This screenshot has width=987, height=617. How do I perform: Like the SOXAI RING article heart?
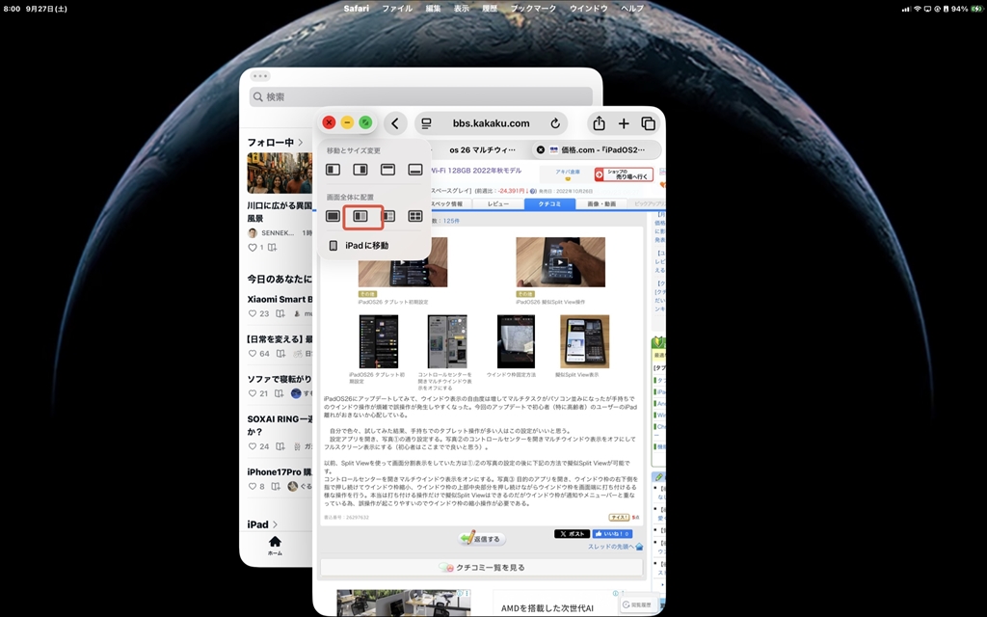pyautogui.click(x=253, y=446)
